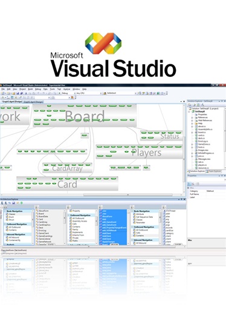Open the Debug menu

click(x=38, y=89)
